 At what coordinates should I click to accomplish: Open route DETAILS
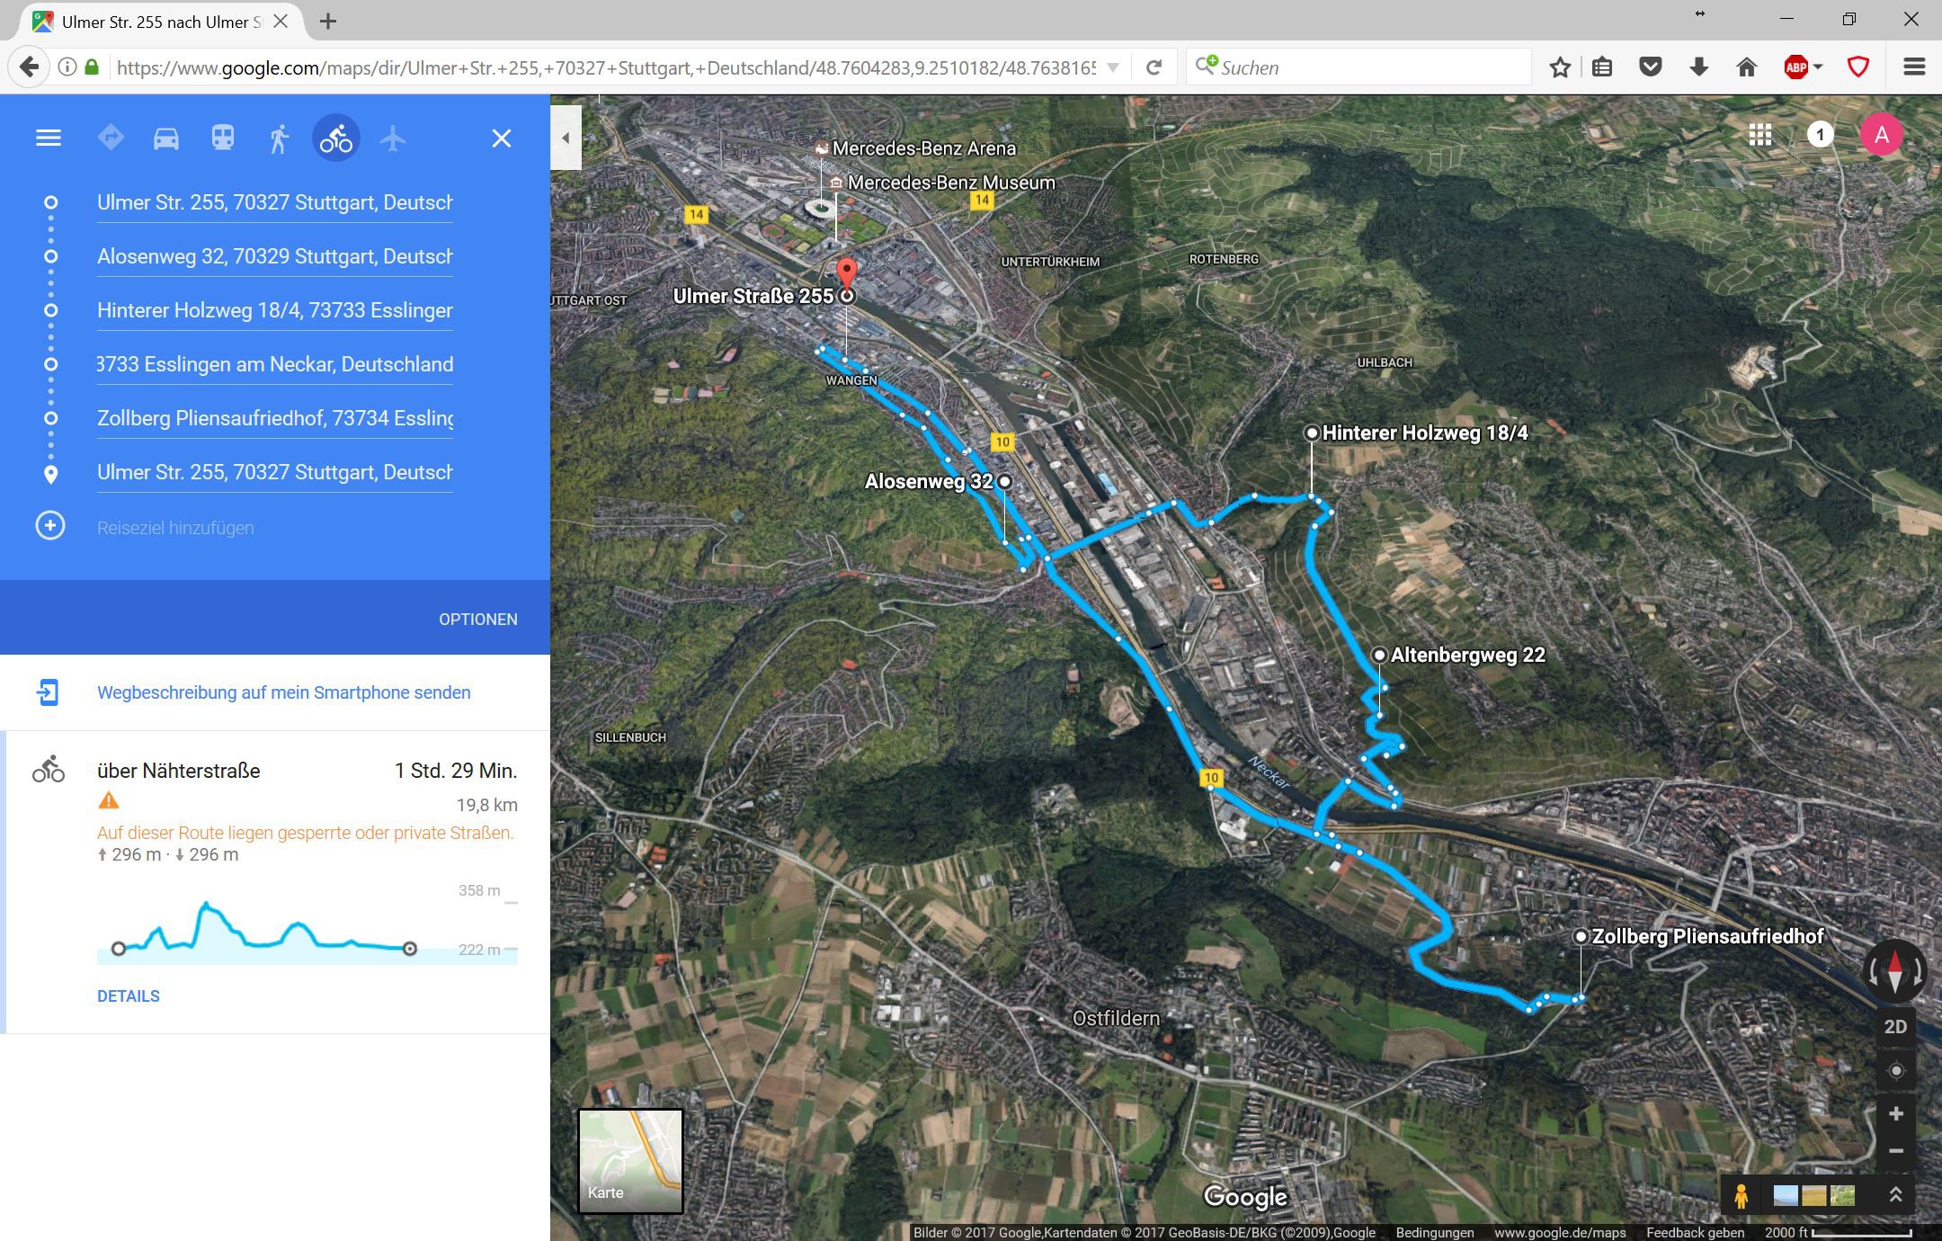pos(129,996)
